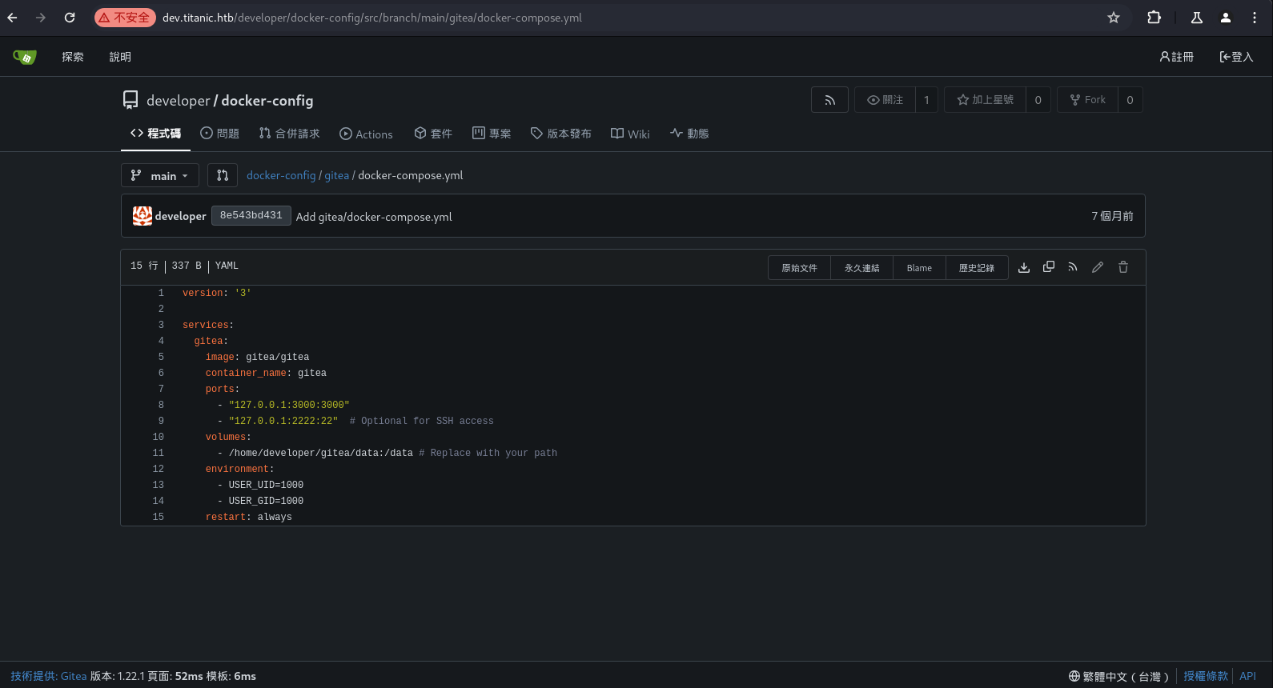
Task: Click 註冊 to register an account
Action: [1177, 57]
